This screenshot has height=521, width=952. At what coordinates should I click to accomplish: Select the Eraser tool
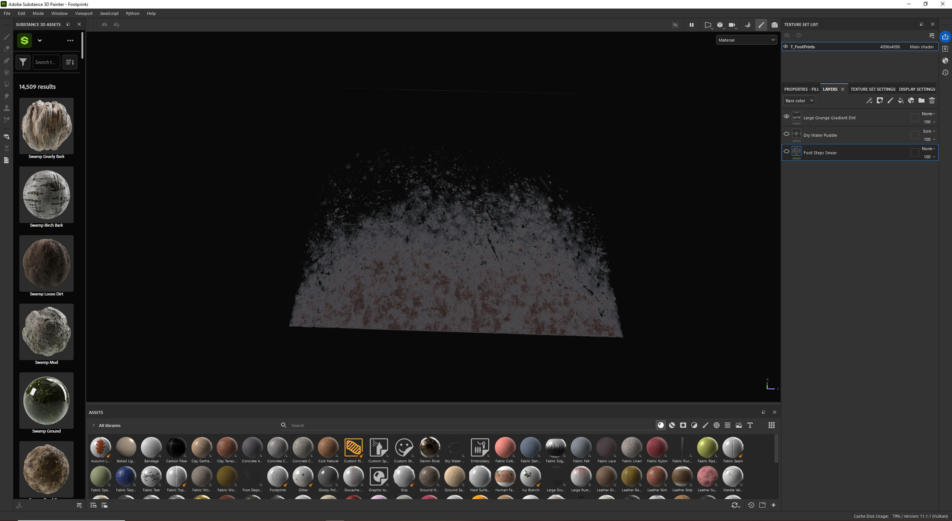6,49
